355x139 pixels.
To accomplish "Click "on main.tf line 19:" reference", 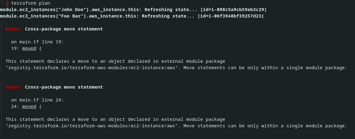I will point(37,42).
